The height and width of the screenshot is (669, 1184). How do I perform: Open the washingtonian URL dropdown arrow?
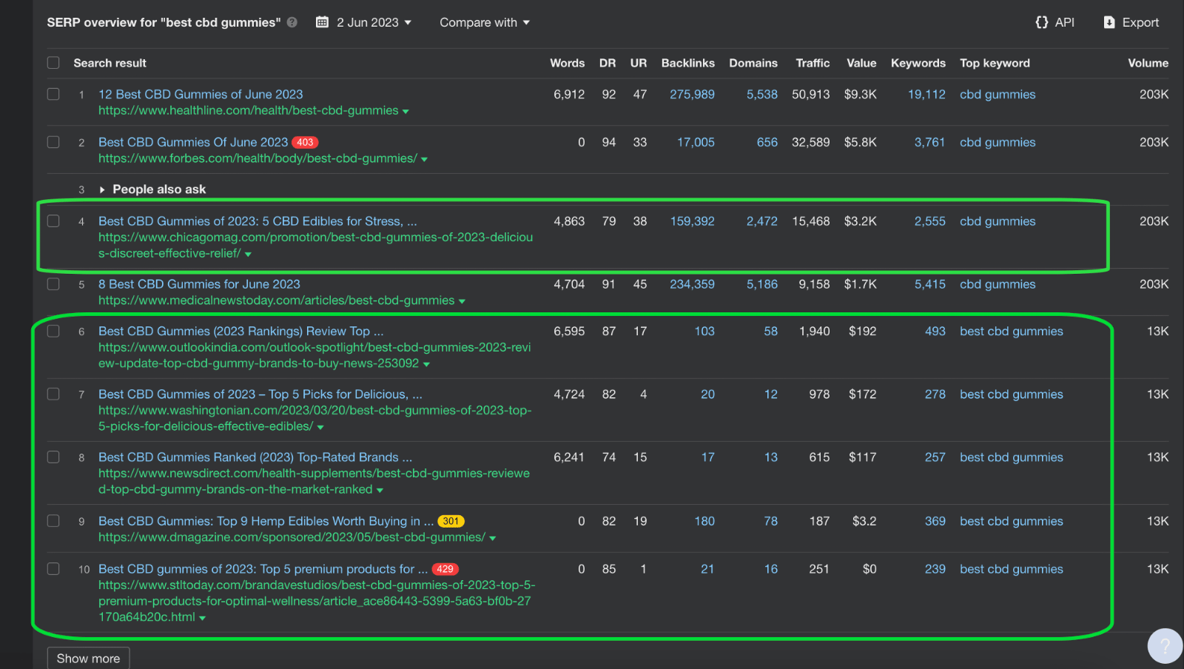320,428
